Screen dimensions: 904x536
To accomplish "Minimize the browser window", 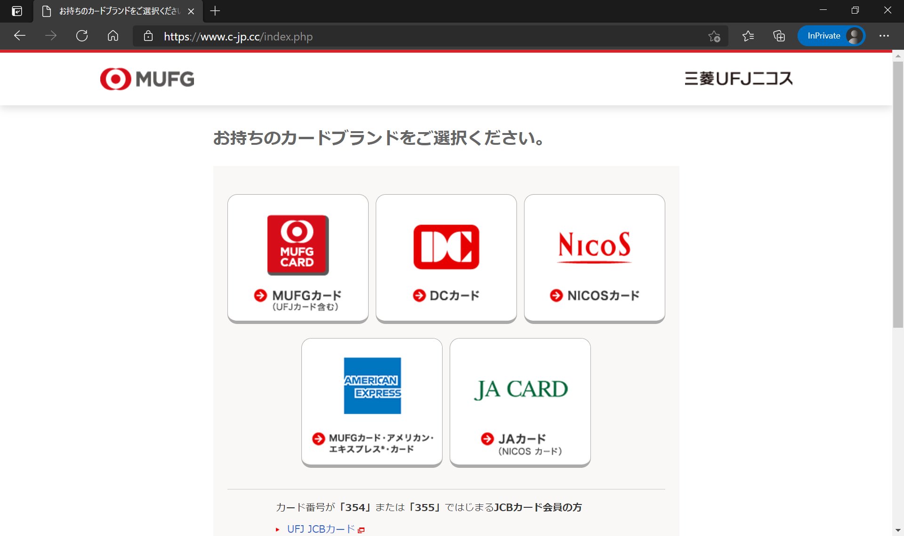I will 823,10.
